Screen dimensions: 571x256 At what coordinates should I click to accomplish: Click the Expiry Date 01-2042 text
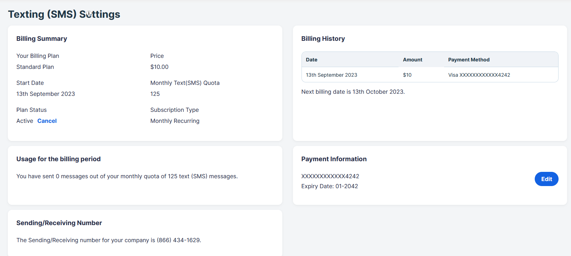[330, 186]
